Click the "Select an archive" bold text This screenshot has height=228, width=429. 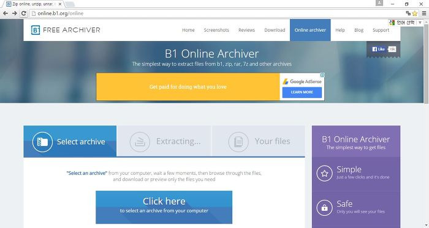87,173
